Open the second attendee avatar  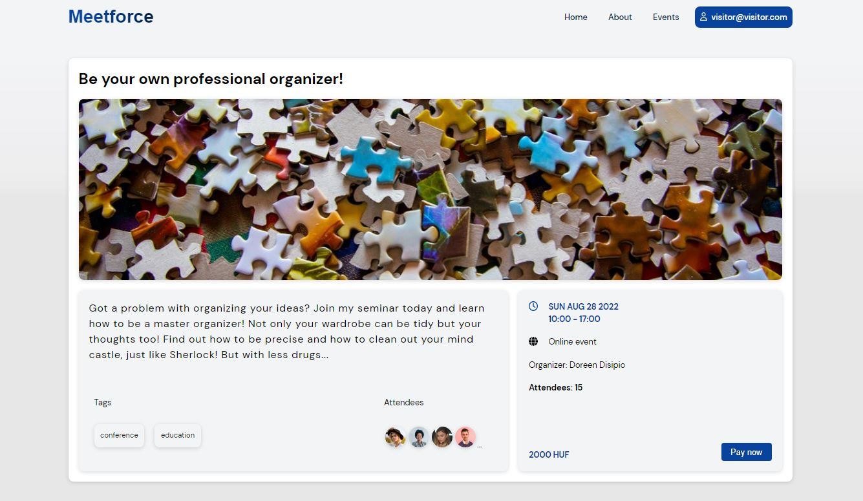click(x=419, y=437)
